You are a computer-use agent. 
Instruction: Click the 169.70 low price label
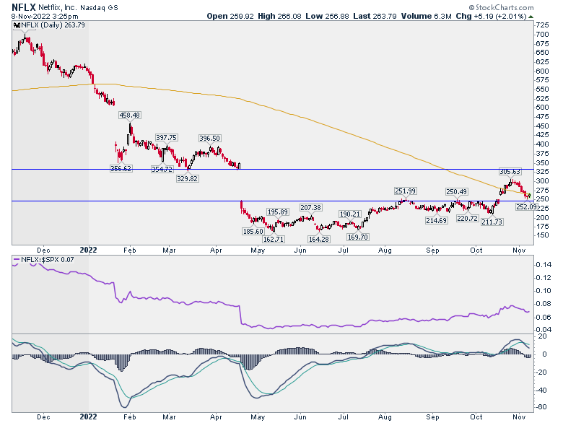(358, 237)
